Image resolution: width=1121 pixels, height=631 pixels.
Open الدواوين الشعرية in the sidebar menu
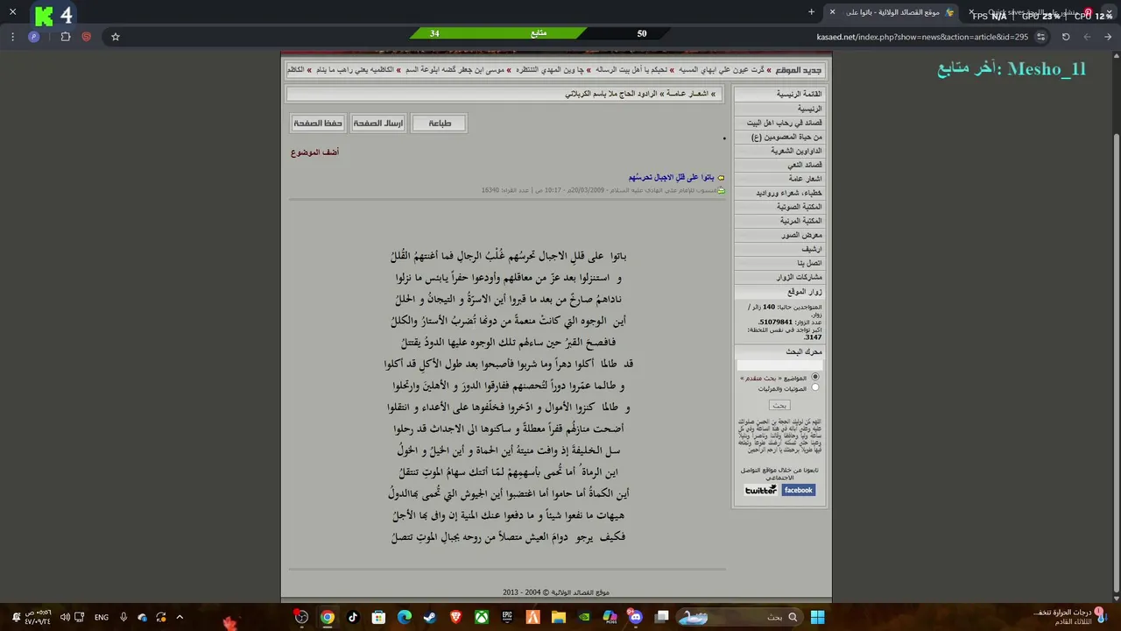[x=796, y=151]
